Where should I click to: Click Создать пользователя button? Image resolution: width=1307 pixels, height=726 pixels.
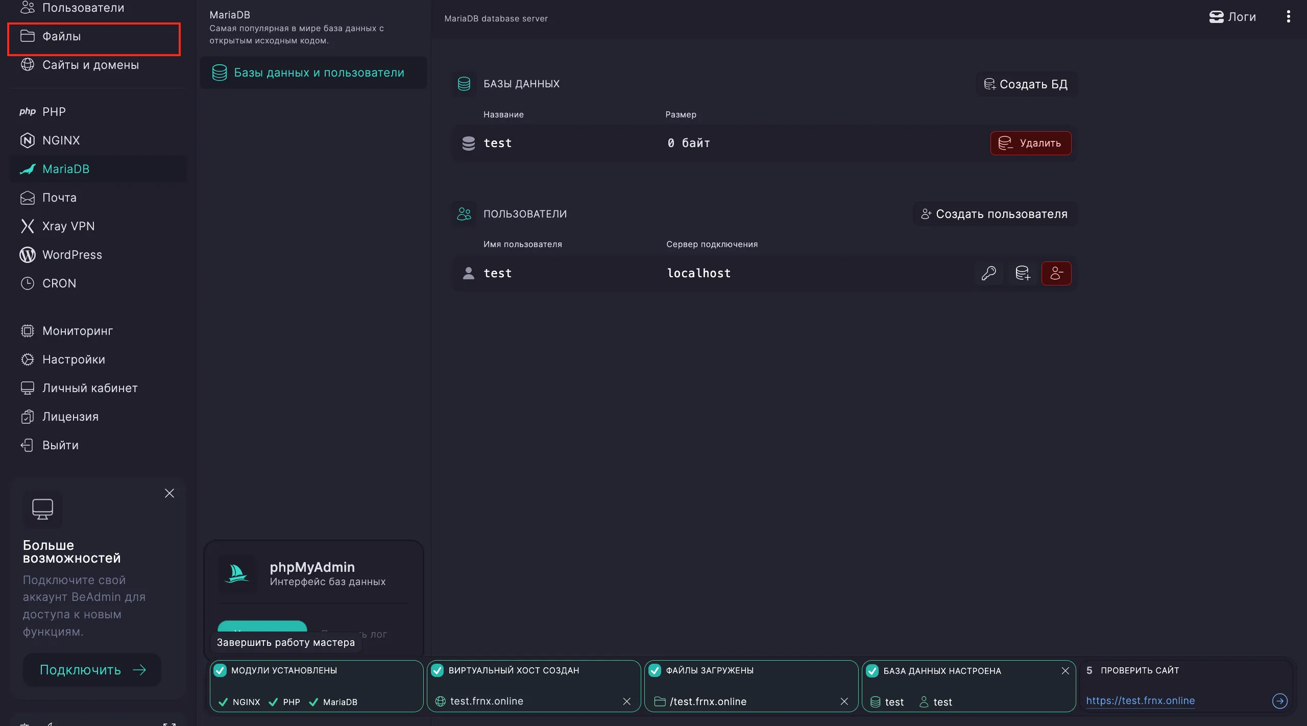pyautogui.click(x=995, y=214)
